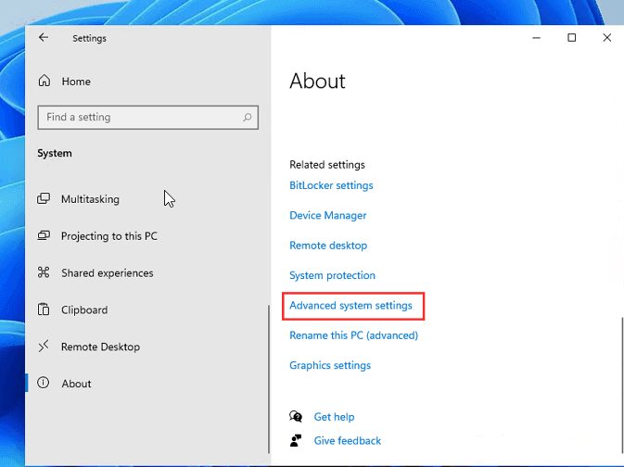Focus the Find a setting search box
Image resolution: width=624 pixels, height=467 pixels.
[139, 118]
